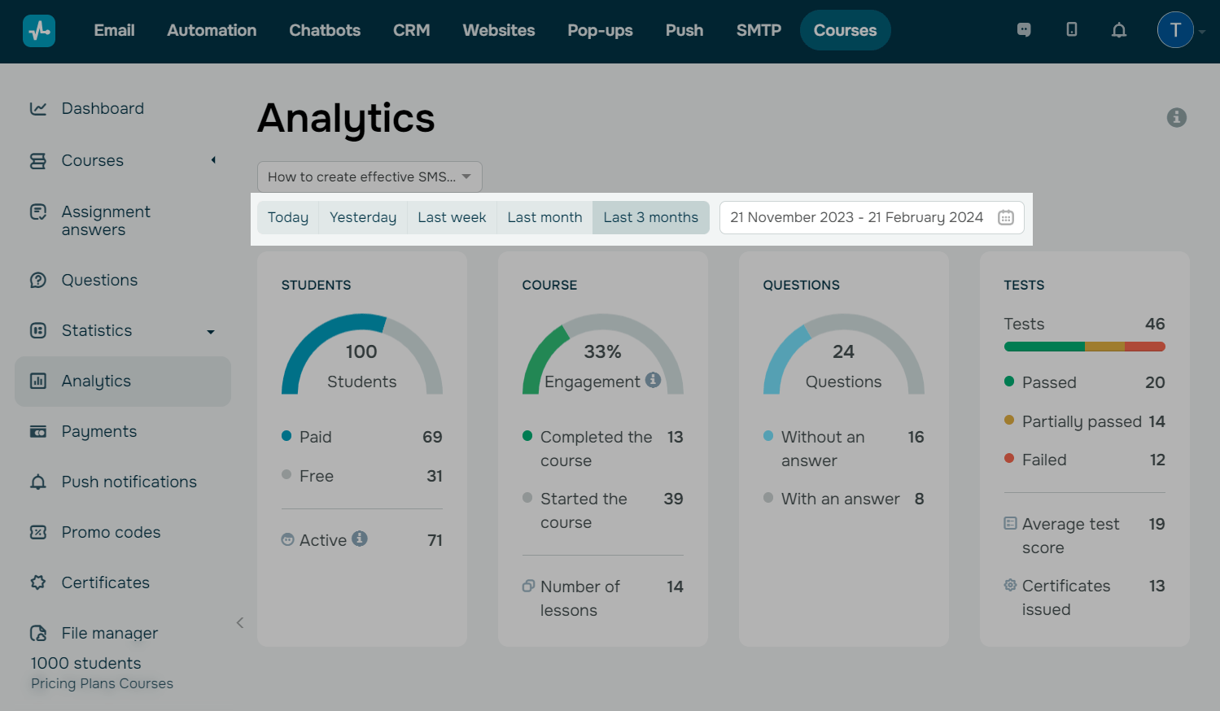Select the Last week period filter

pos(452,218)
